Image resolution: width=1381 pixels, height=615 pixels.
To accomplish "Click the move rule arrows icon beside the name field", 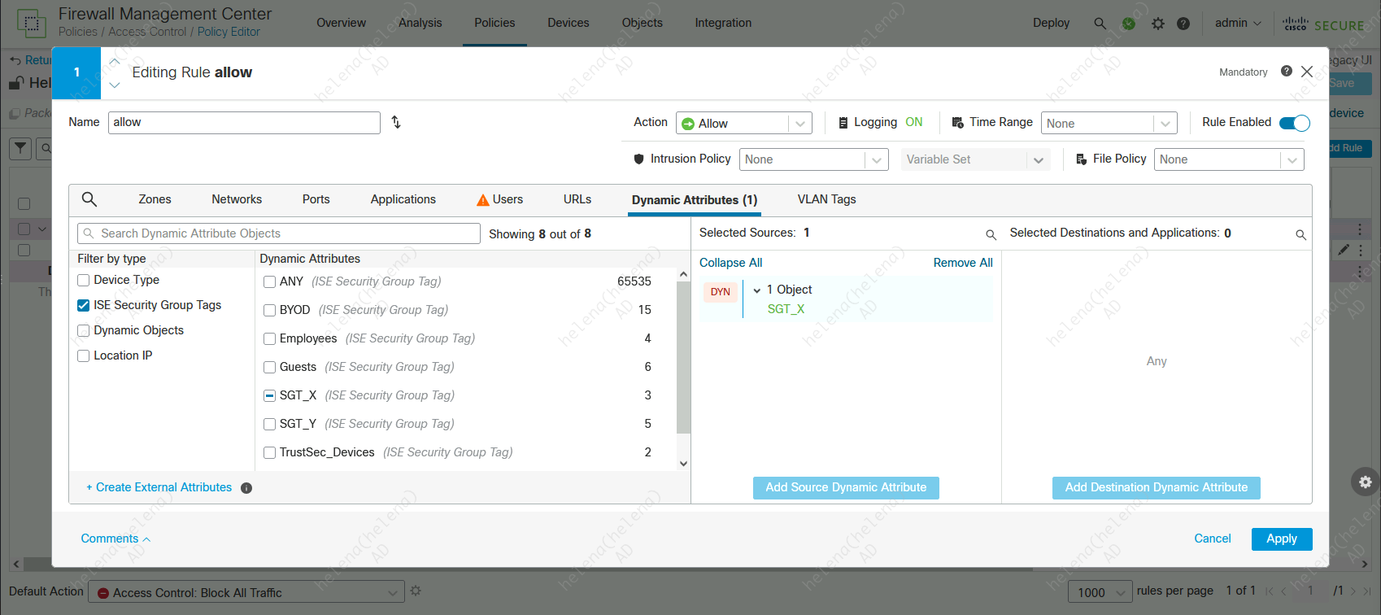I will click(x=396, y=122).
